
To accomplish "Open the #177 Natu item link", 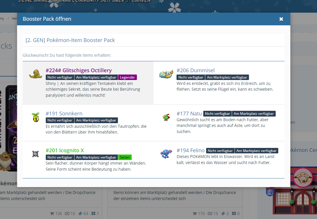I will (x=189, y=114).
